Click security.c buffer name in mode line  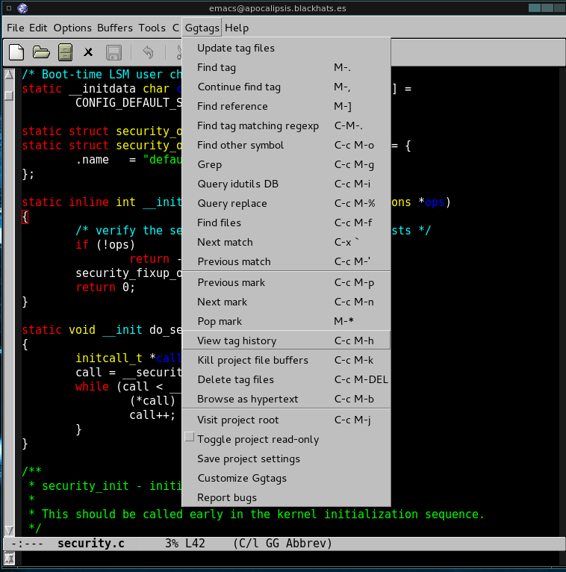(x=91, y=544)
